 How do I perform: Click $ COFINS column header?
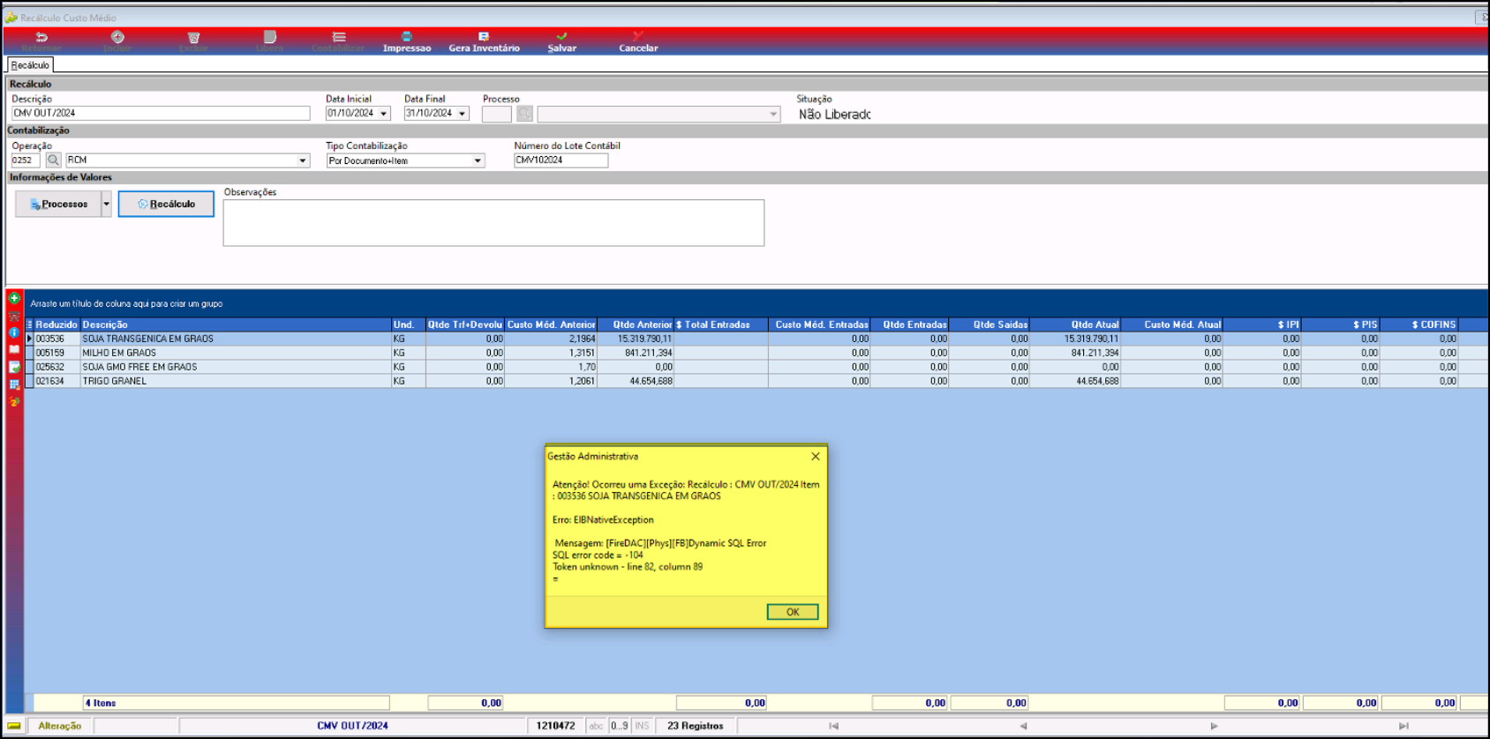[1419, 325]
